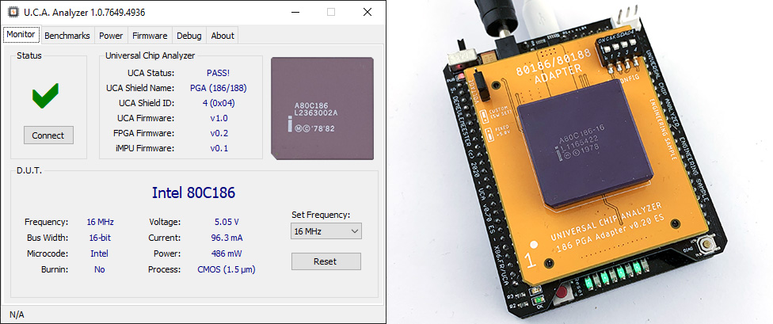
Task: Click the N/A status bar text
Action: [17, 314]
